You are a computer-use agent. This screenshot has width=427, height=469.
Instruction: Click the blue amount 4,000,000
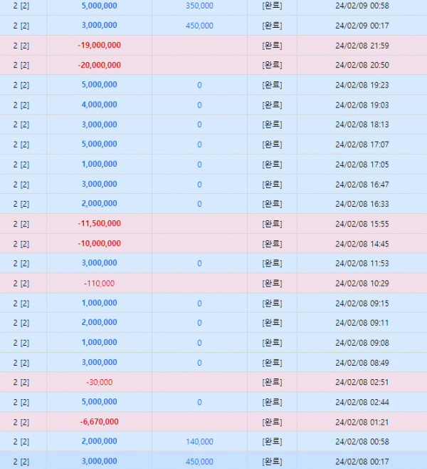100,105
